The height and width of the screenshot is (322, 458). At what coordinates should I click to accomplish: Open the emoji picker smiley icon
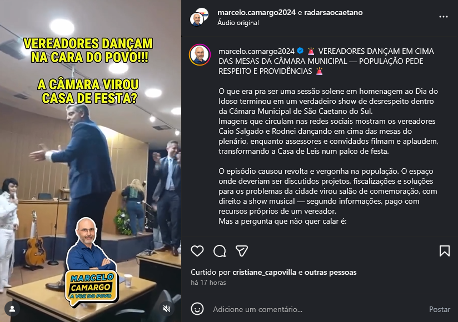(197, 309)
